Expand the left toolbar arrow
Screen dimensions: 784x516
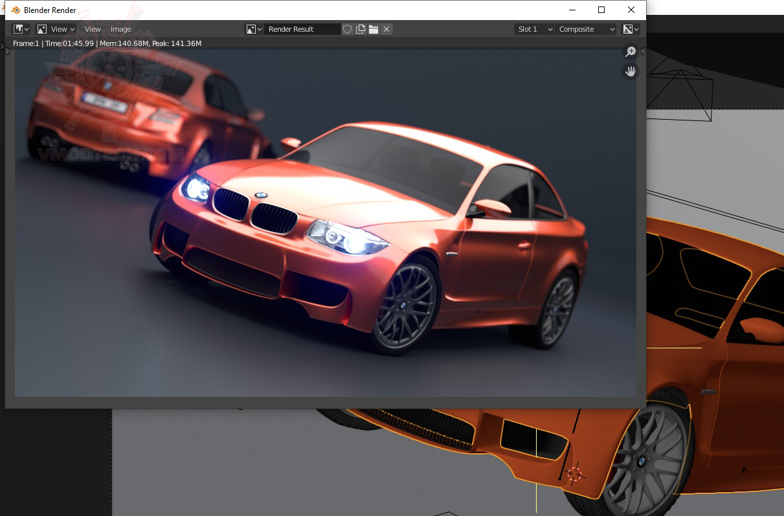point(7,49)
